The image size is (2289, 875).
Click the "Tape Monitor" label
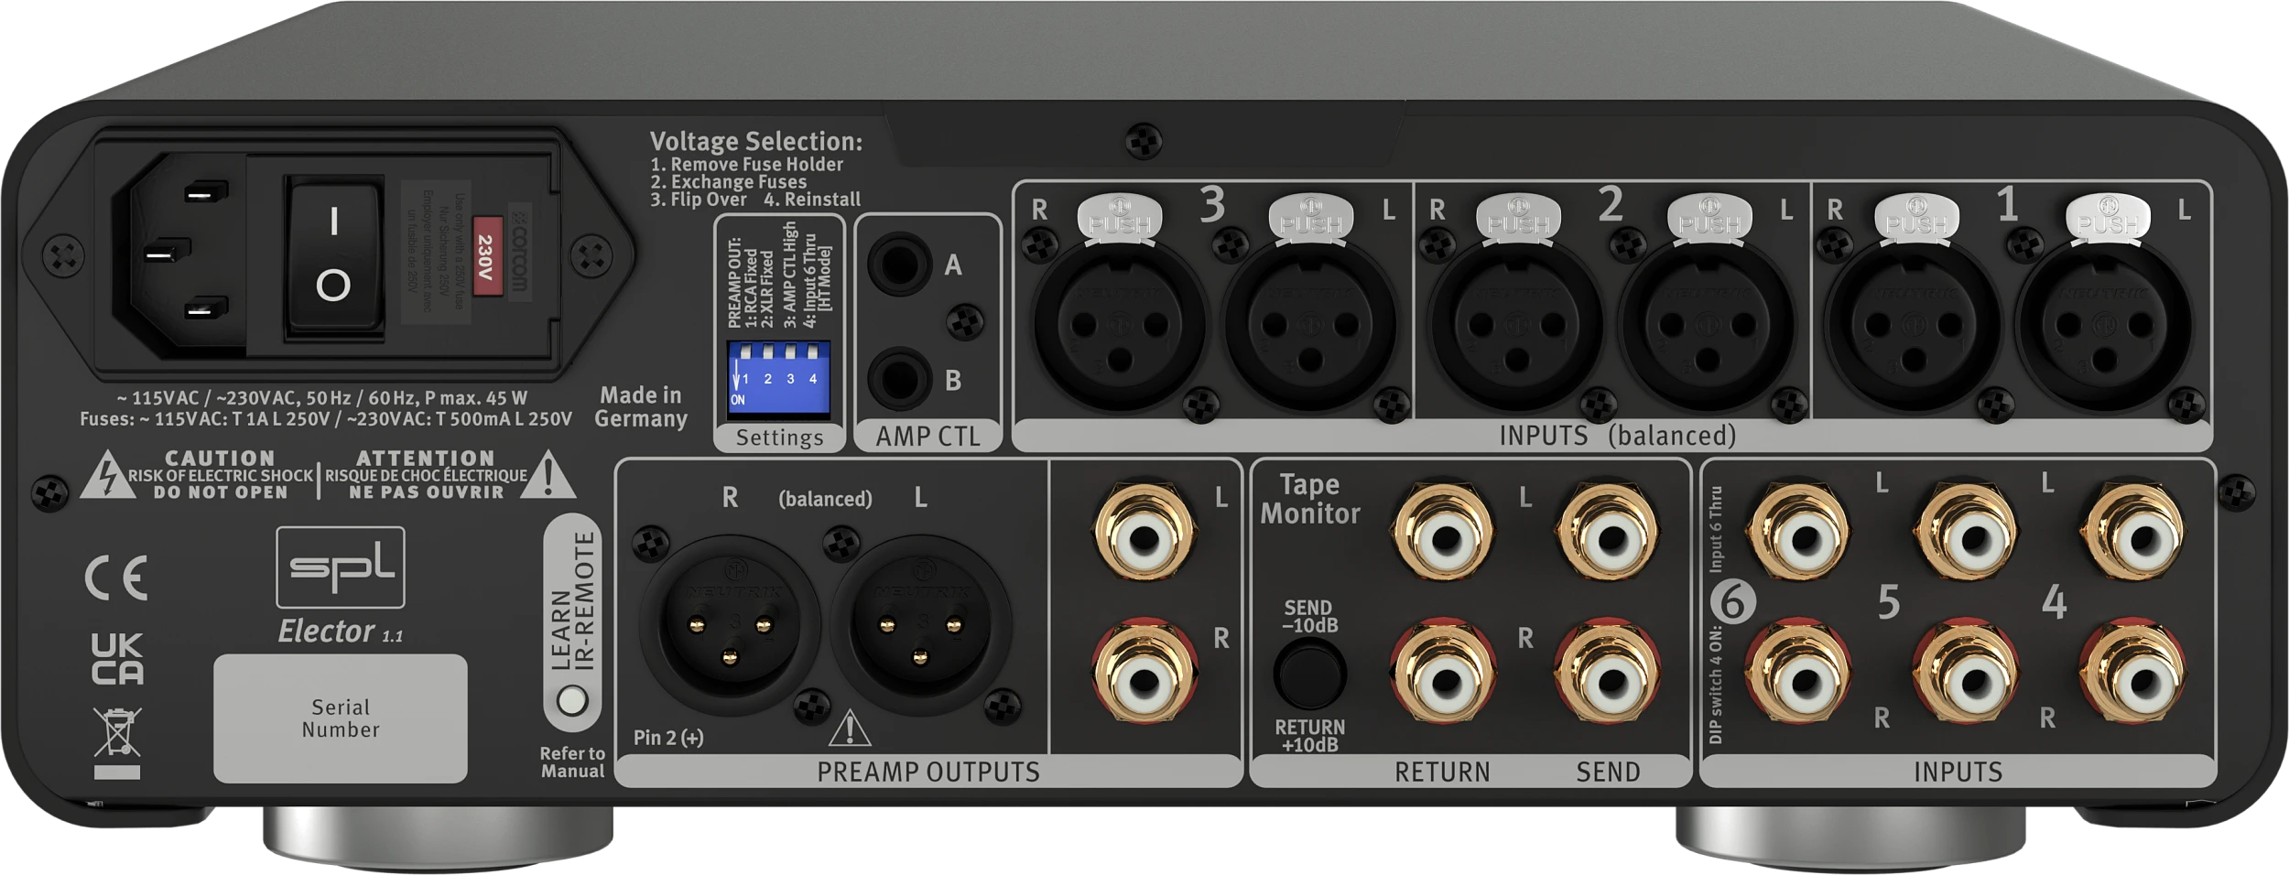1310,500
